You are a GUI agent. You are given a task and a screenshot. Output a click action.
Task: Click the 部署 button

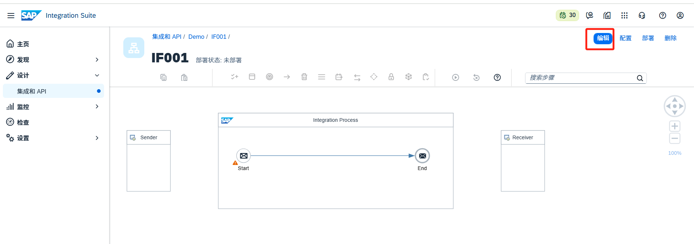648,38
